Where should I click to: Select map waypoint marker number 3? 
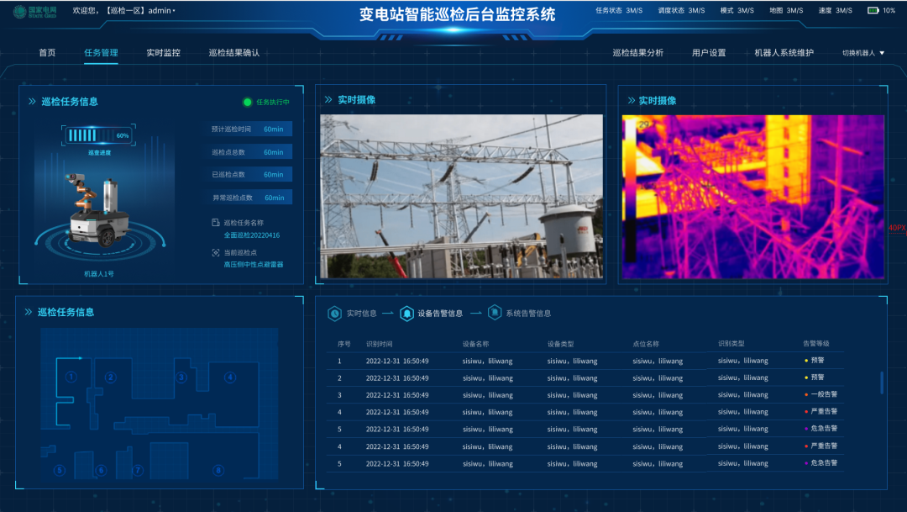(181, 377)
